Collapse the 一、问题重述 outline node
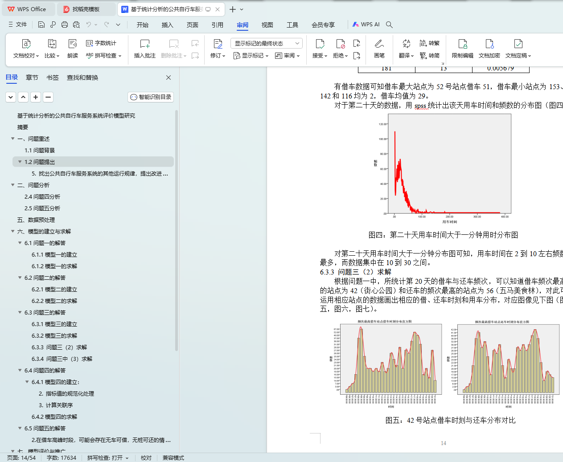This screenshot has width=563, height=462. [x=13, y=139]
